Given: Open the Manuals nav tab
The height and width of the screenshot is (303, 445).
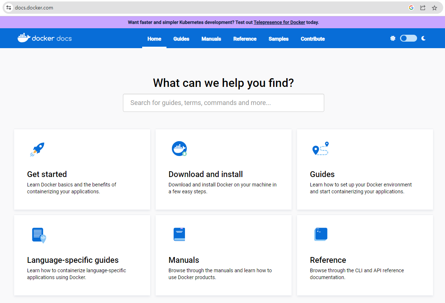Looking at the screenshot, I should 211,39.
